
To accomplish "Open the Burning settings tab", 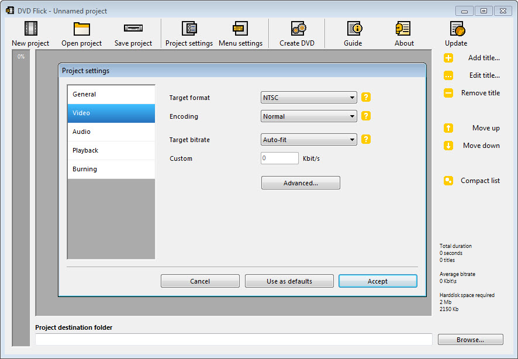I will pos(111,170).
